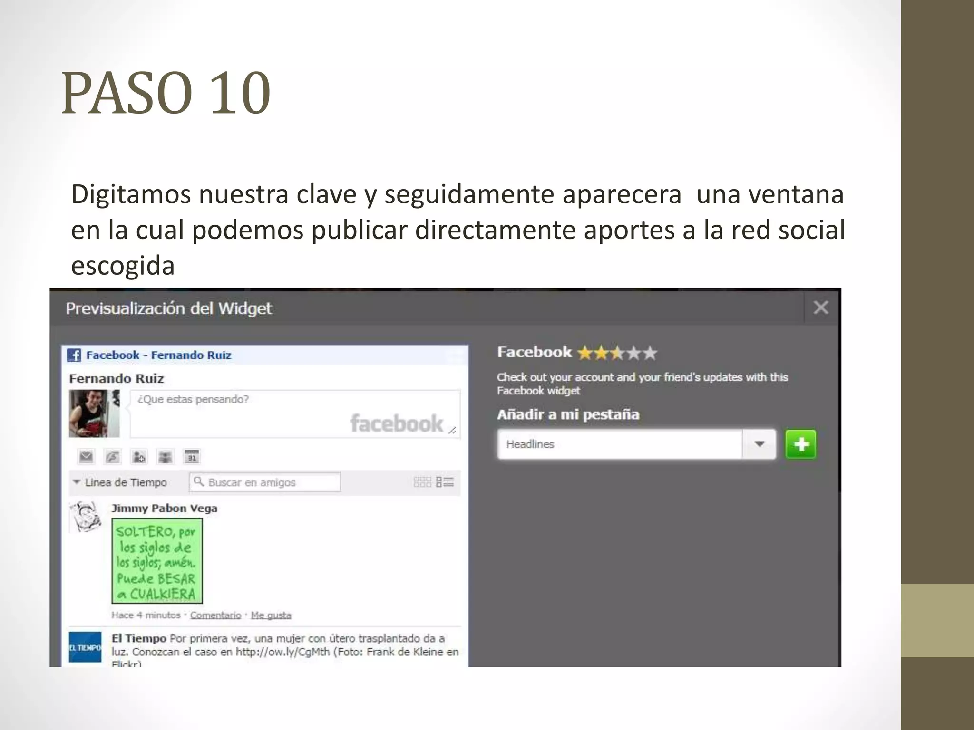Open Jimmy Pabon Vega name
The width and height of the screenshot is (974, 730).
[165, 508]
